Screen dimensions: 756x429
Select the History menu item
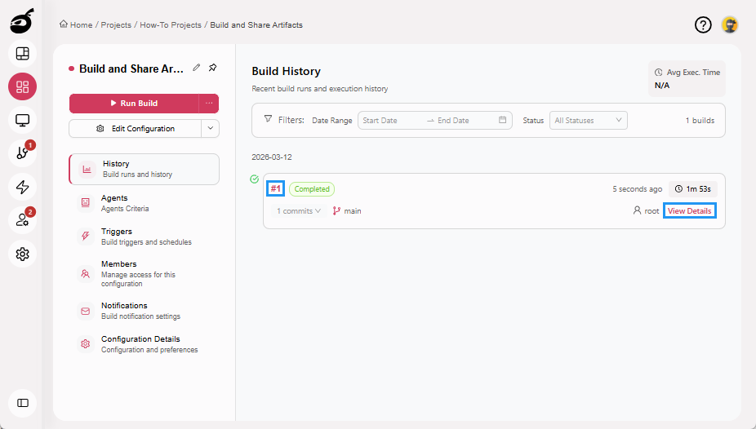coord(145,169)
